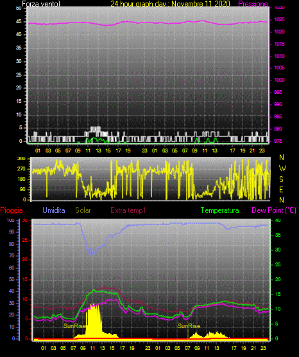Click the Temperatura legend label
Image resolution: width=299 pixels, height=357 pixels.
[220, 210]
